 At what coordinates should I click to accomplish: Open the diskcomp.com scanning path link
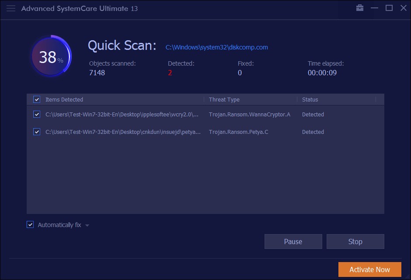216,47
